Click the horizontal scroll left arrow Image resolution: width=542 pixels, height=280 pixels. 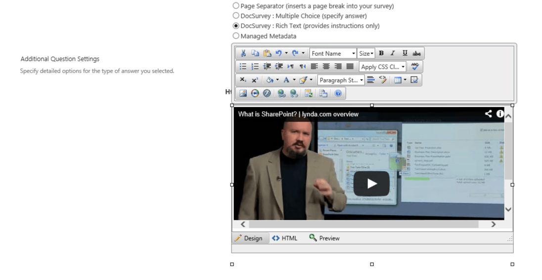[243, 224]
